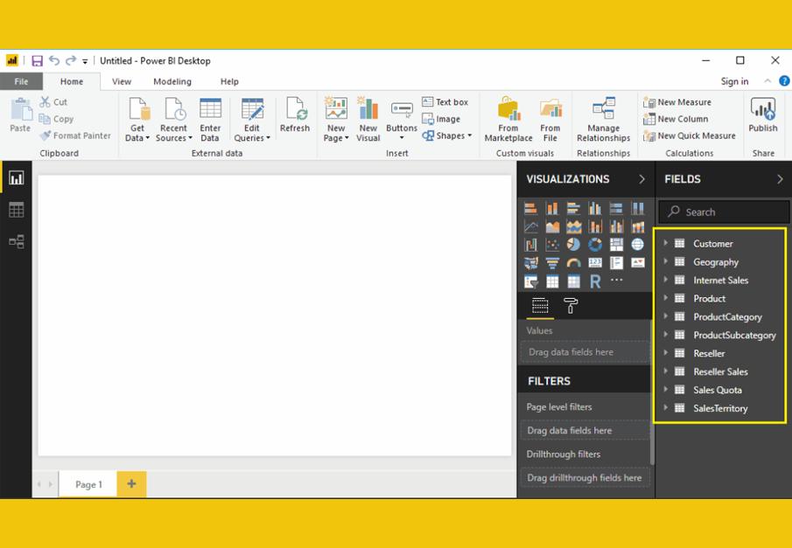Pick the R script visual icon
The image size is (792, 548).
tap(595, 281)
